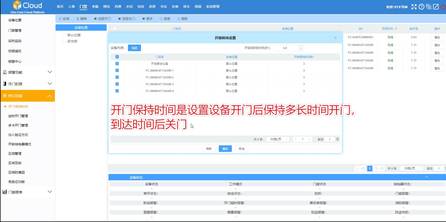This screenshot has width=446, height=222.
Task: Uncheck the FC-8940H47124309-2 row checkbox
Action: point(117,77)
